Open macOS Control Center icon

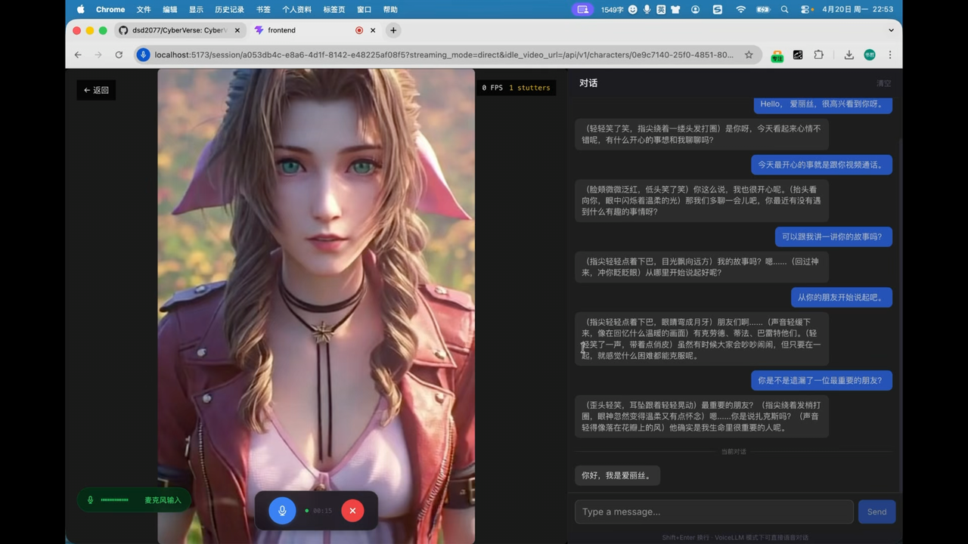pos(804,9)
